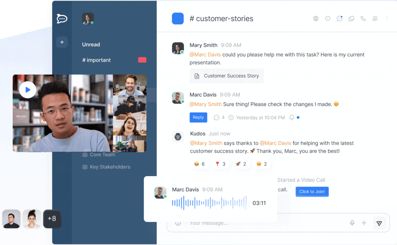Image resolution: width=397 pixels, height=245 pixels.
Task: Open the three-dot kebab menu in header
Action: pyautogui.click(x=387, y=19)
